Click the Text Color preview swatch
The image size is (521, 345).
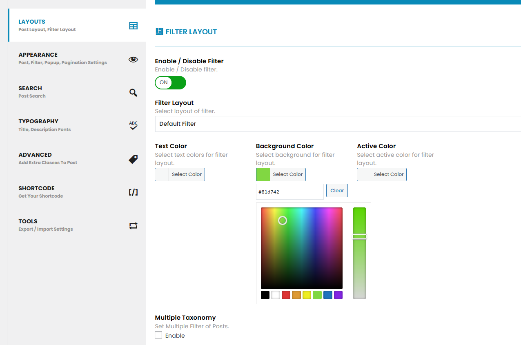tap(162, 174)
